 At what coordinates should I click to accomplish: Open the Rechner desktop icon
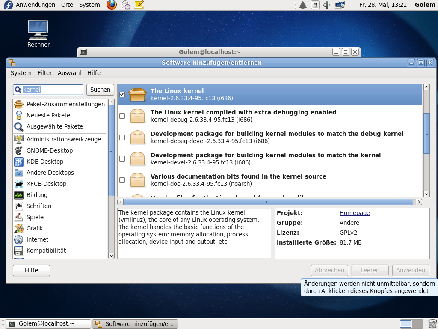pyautogui.click(x=38, y=33)
